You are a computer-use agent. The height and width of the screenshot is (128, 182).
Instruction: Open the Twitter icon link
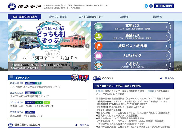[x=146, y=6]
